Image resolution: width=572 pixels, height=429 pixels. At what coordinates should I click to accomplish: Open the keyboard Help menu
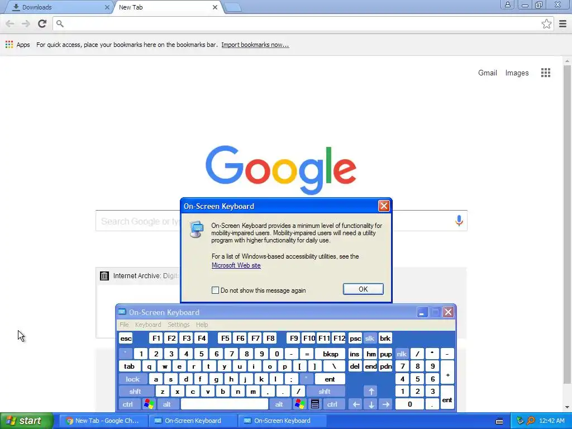point(202,325)
